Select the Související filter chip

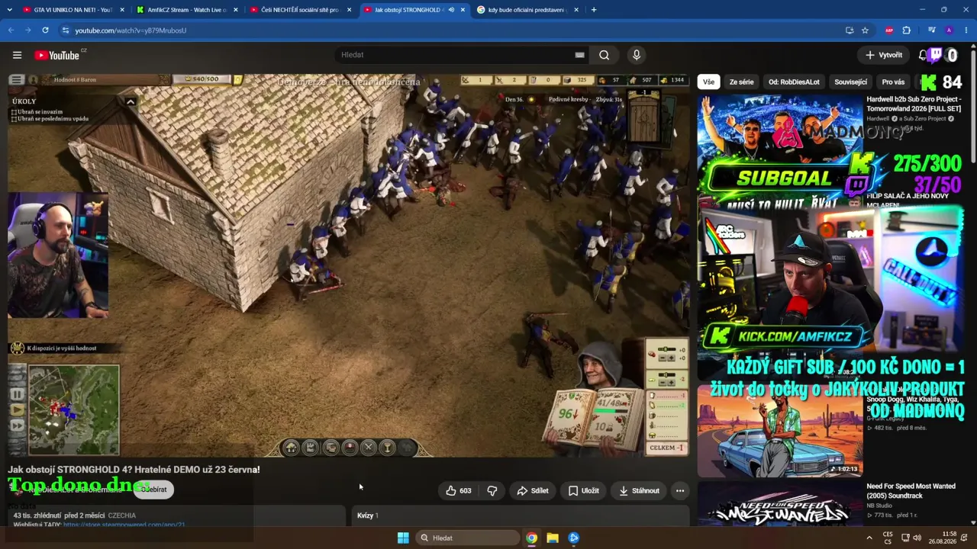[x=850, y=82]
